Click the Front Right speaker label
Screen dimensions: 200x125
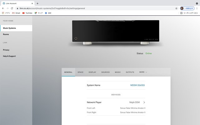coord(92,112)
